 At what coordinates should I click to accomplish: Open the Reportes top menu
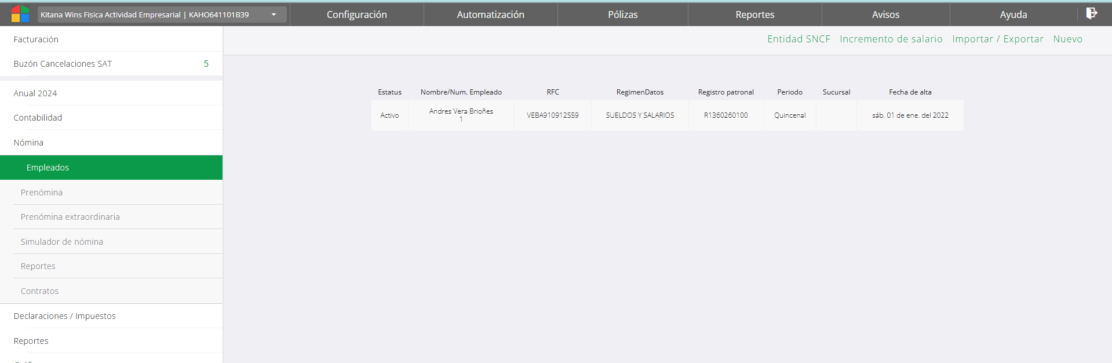[754, 14]
